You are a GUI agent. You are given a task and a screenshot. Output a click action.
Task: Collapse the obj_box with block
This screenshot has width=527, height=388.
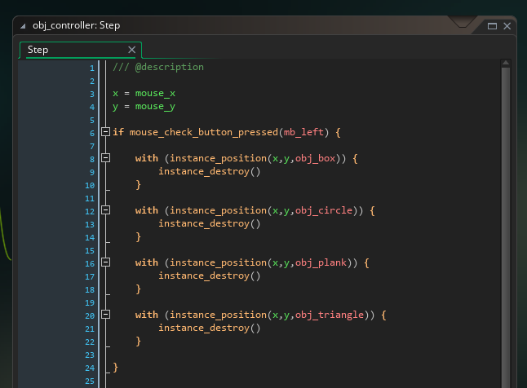tap(105, 157)
